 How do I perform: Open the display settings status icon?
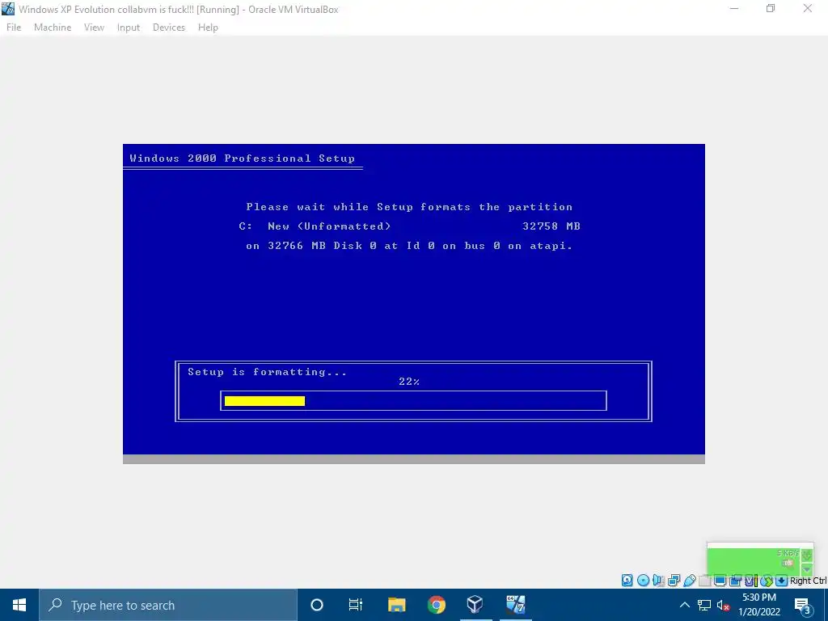720,581
